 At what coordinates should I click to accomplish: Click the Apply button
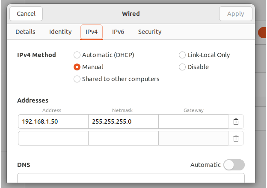coord(235,14)
